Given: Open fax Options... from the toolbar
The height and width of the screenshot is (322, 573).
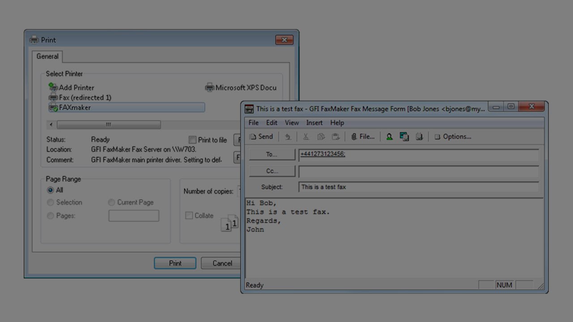Looking at the screenshot, I should point(453,137).
